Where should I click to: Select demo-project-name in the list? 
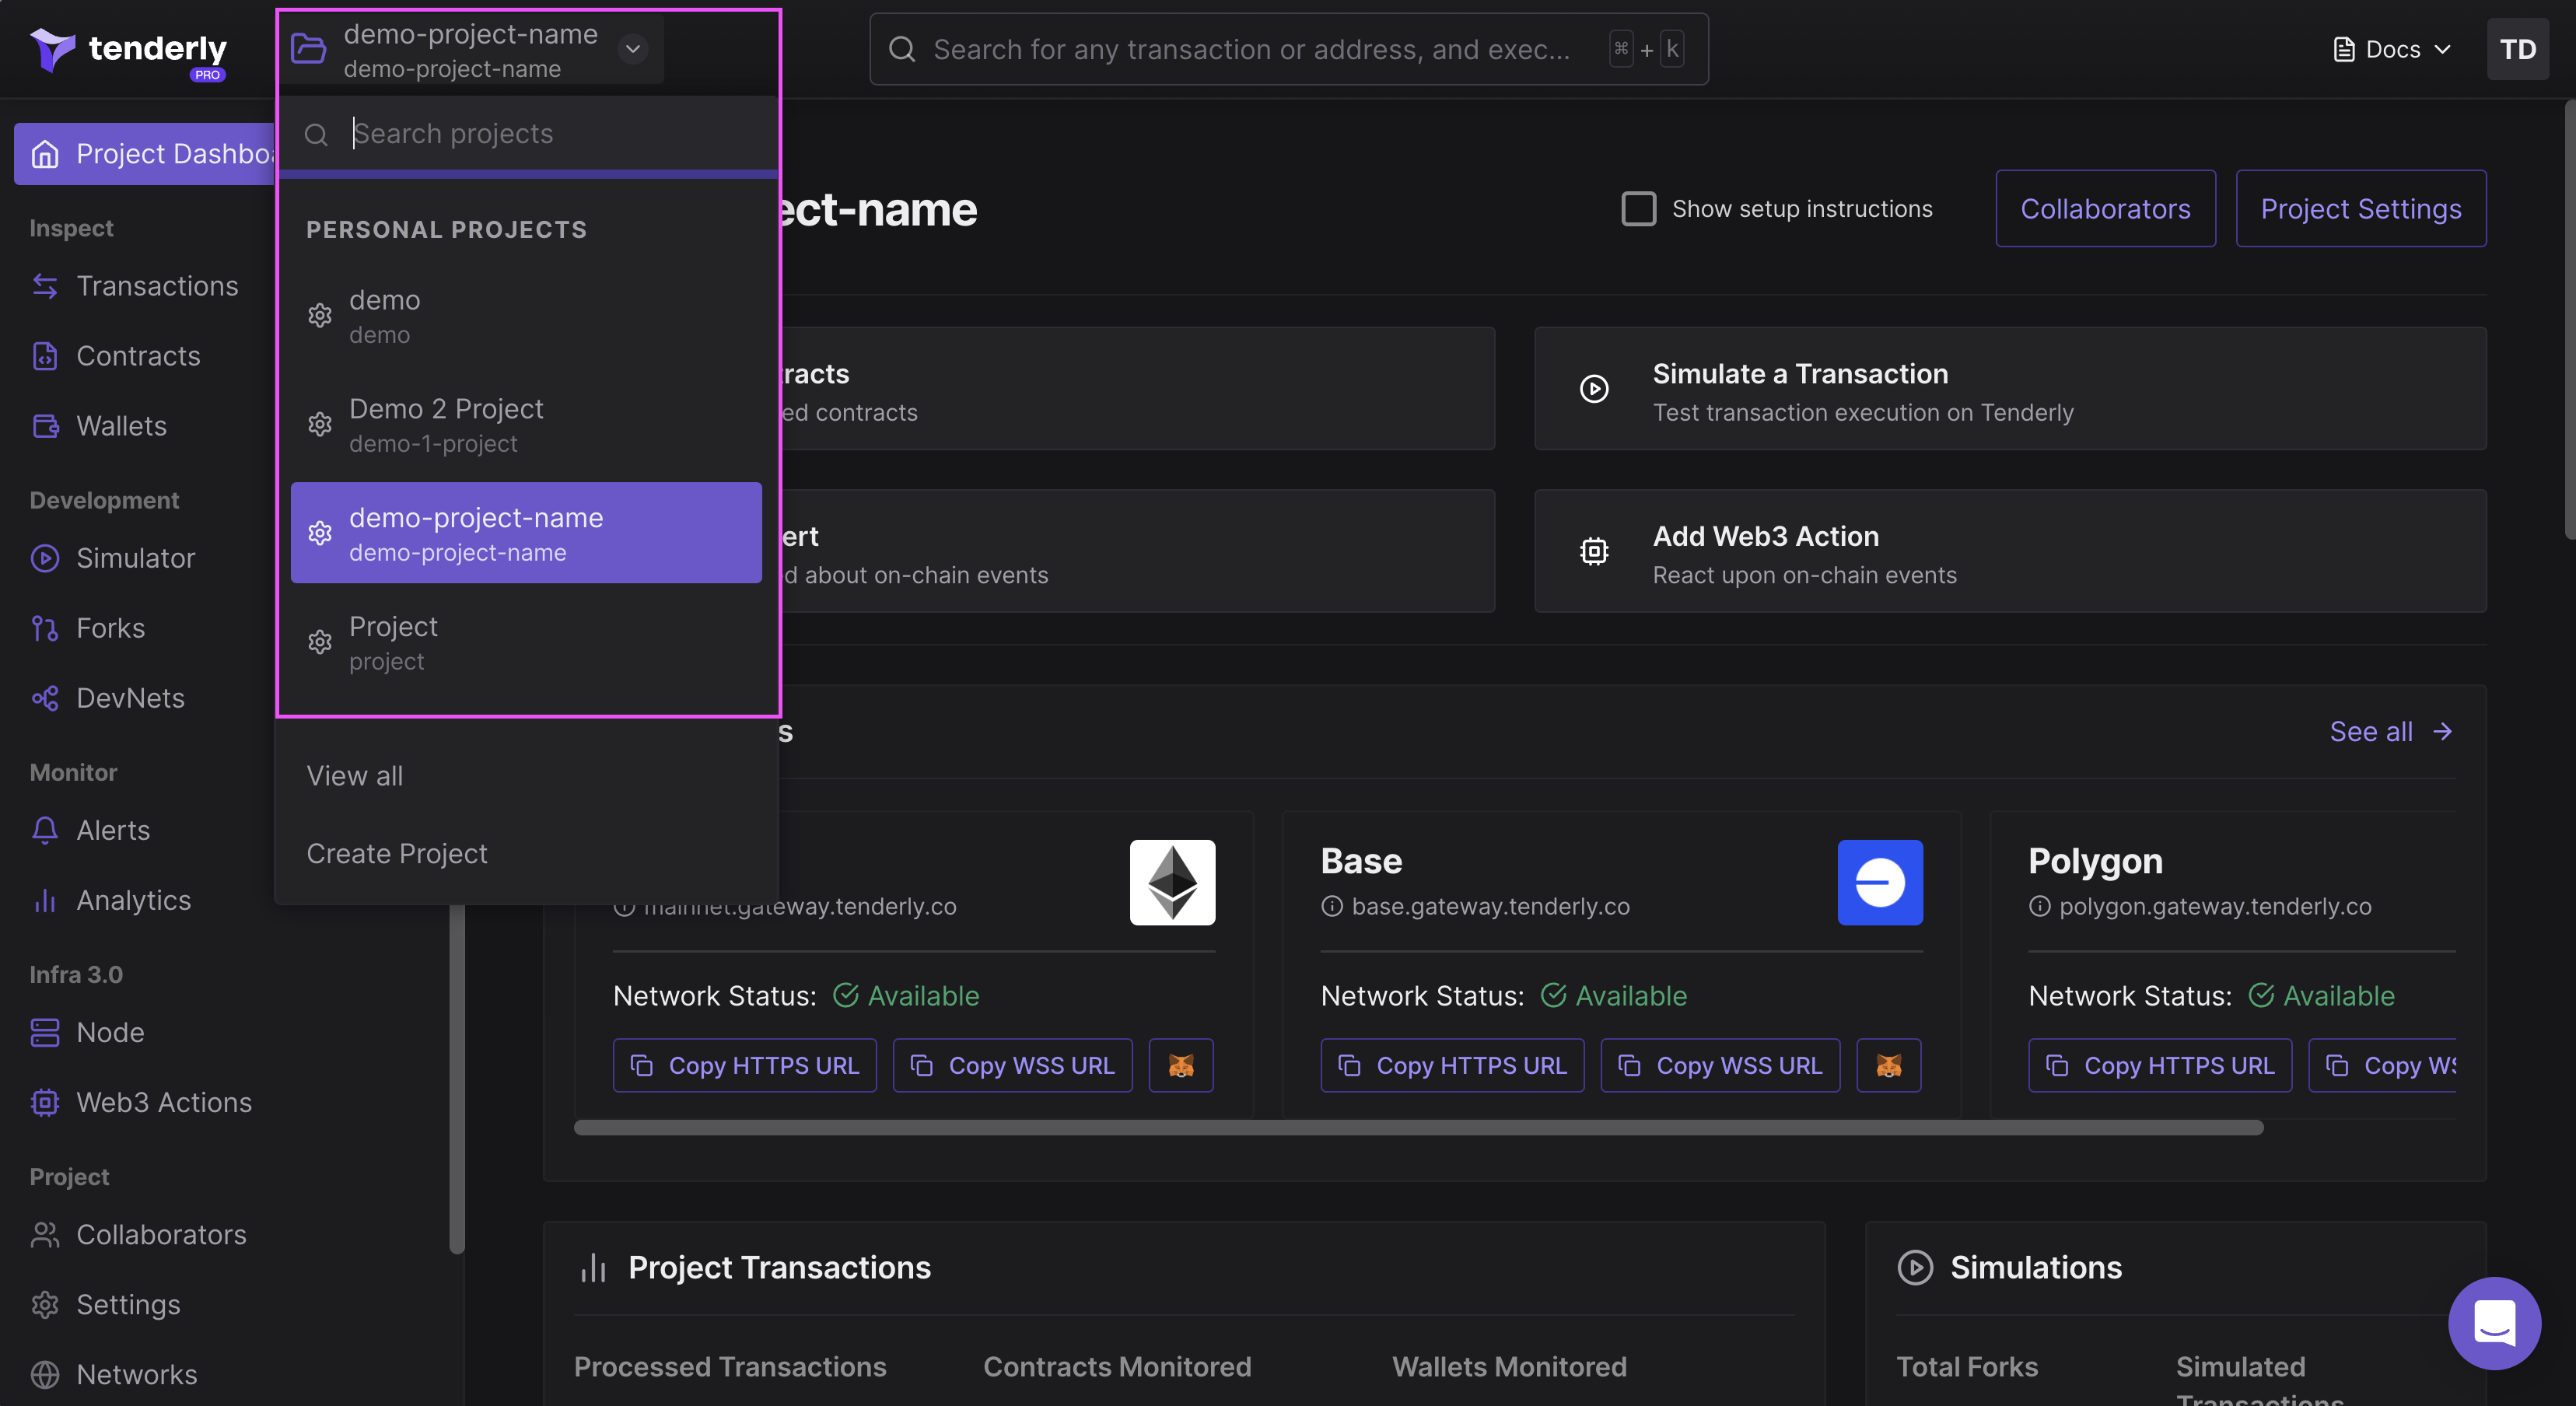[526, 533]
